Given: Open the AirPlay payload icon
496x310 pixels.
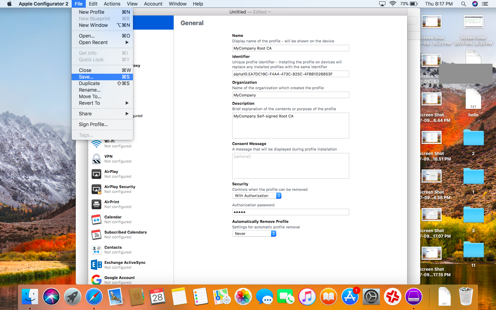Looking at the screenshot, I should [96, 174].
